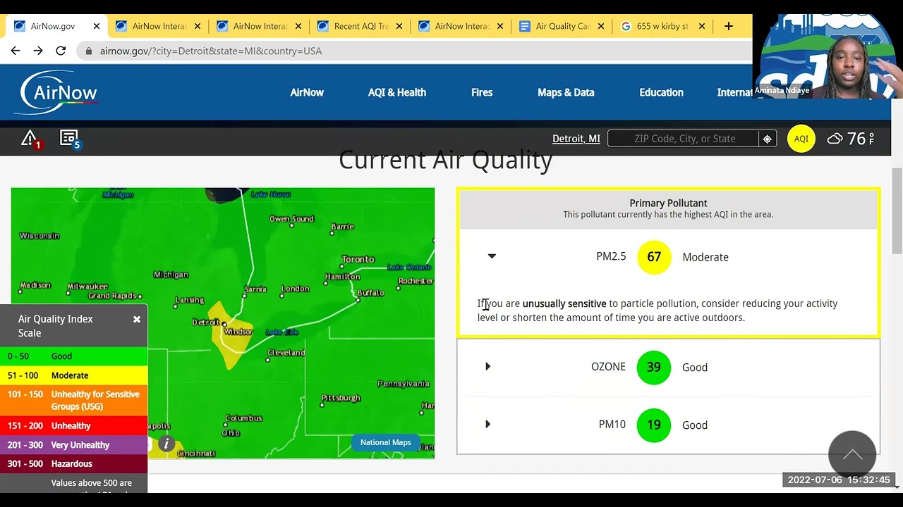This screenshot has height=507, width=903.
Task: Collapse the PM2.5 pollutant details
Action: pos(492,256)
